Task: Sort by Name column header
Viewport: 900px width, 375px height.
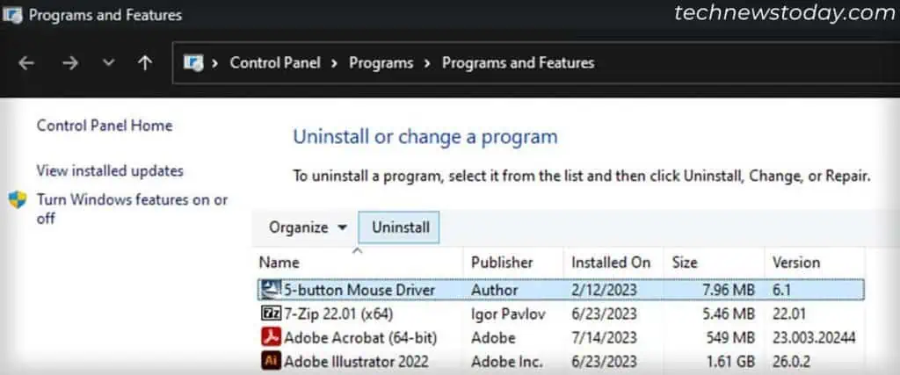Action: (279, 263)
